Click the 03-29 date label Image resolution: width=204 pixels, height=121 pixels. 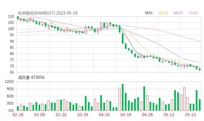coord(83,115)
